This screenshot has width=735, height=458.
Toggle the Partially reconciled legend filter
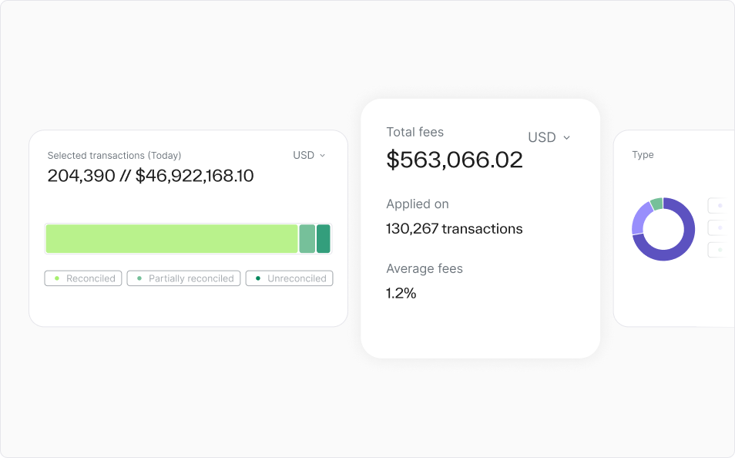click(184, 278)
